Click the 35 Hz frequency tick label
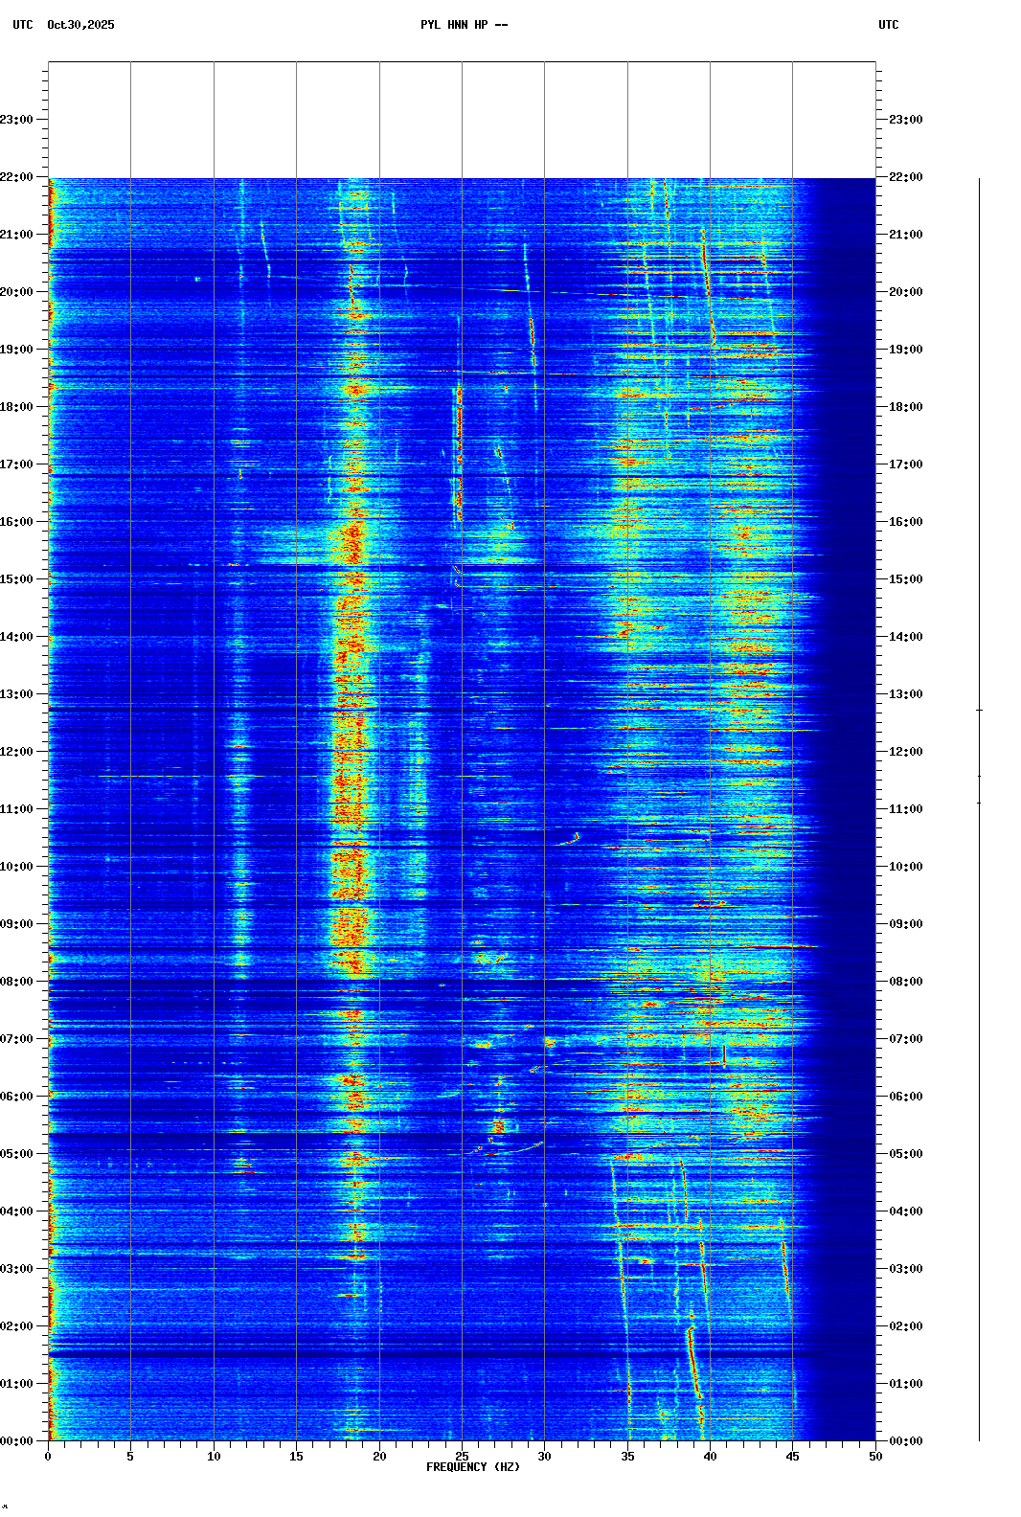Screen dimensions: 1021x1517 click(627, 1456)
